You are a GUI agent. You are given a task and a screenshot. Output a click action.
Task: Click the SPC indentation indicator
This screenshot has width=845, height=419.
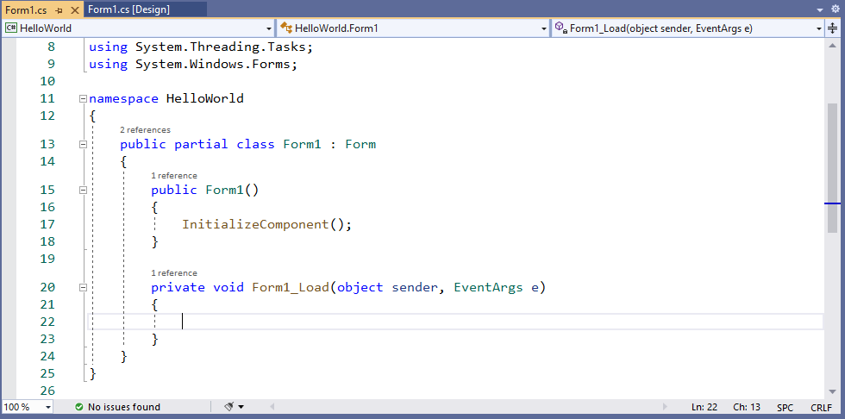coord(786,408)
